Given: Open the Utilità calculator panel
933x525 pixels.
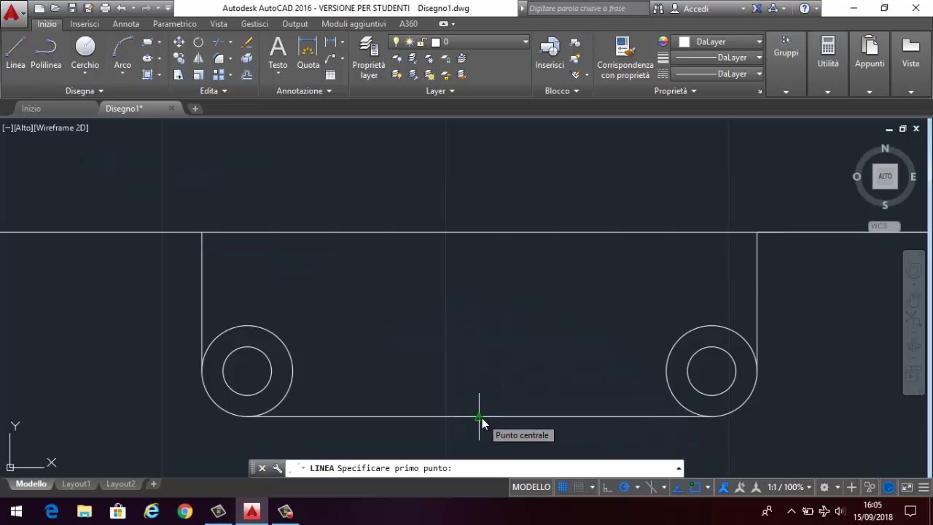Looking at the screenshot, I should 828,53.
